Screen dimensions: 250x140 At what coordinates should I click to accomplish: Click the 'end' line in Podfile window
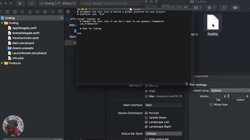tap(79, 33)
